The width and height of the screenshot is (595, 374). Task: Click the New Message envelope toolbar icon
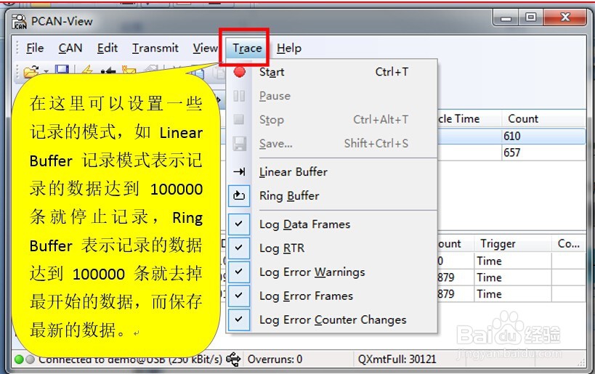129,70
